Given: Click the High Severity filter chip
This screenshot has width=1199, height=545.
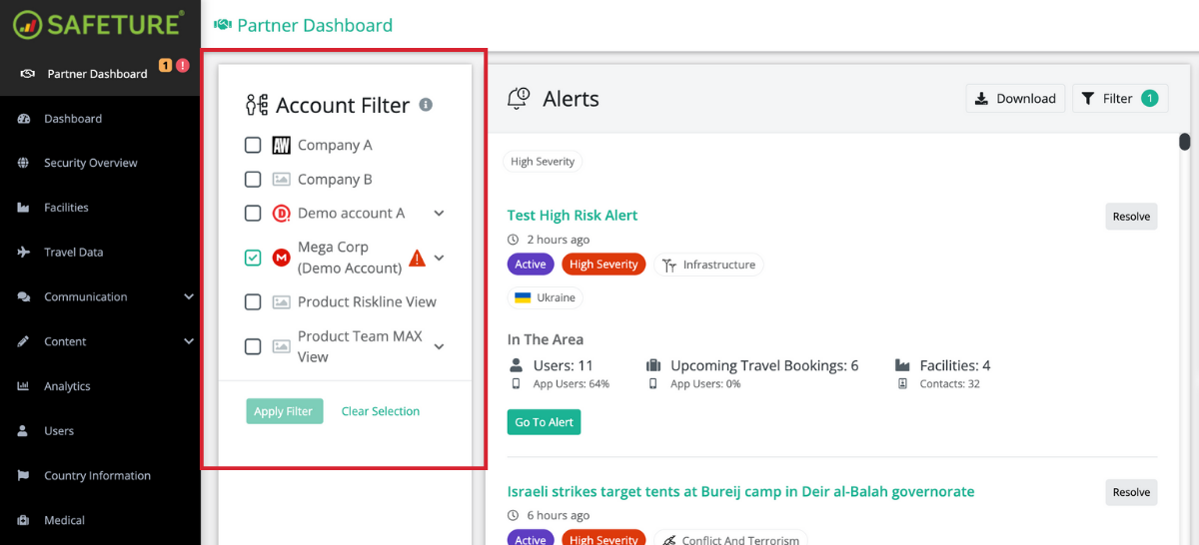Looking at the screenshot, I should 543,162.
